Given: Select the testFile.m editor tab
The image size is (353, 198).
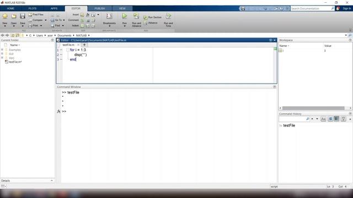Looking at the screenshot, I should click(68, 45).
